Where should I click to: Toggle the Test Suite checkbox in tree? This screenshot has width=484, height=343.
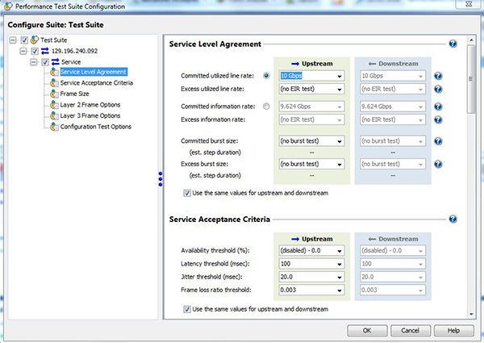(x=25, y=40)
